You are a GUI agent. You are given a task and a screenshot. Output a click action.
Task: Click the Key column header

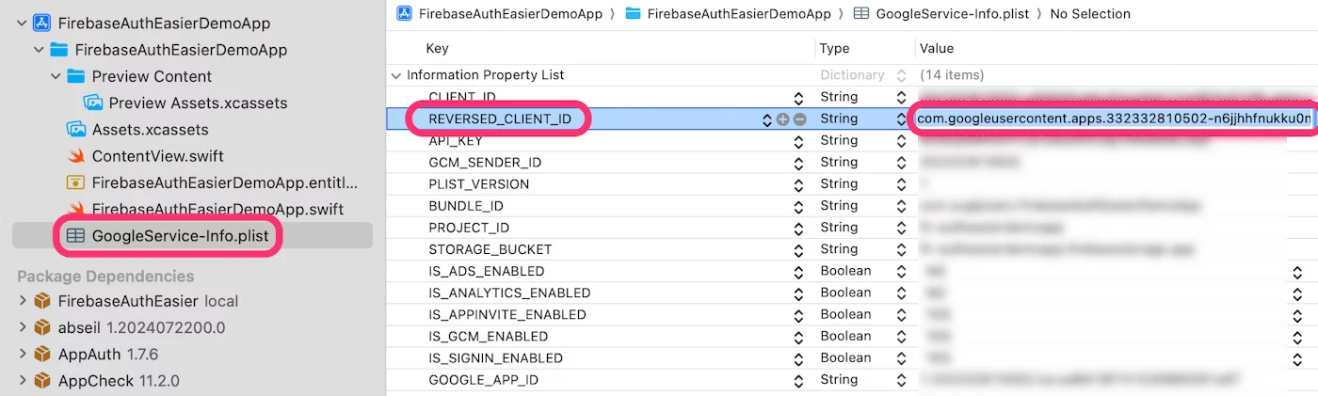pos(438,48)
